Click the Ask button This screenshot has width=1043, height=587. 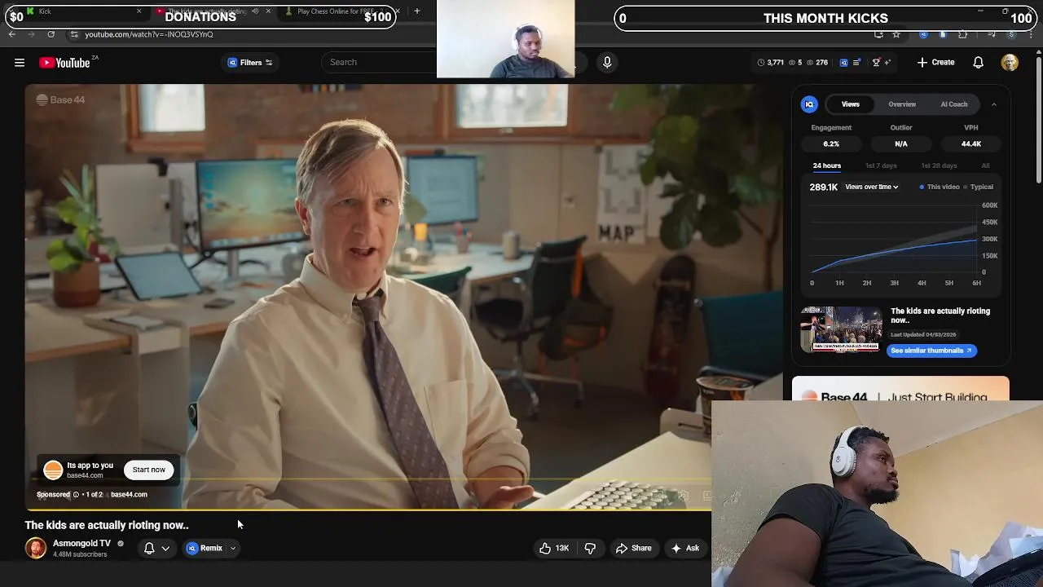pyautogui.click(x=685, y=549)
